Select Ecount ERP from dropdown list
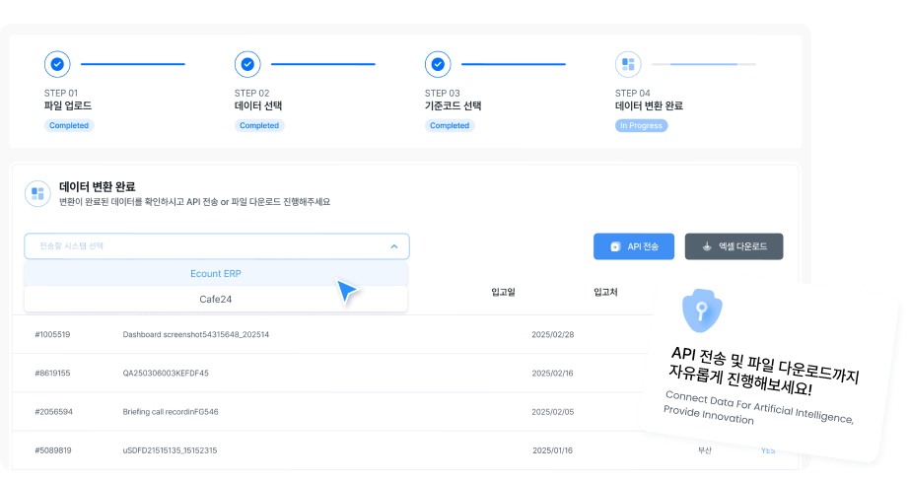Viewport: 909px width, 482px height. coord(216,273)
